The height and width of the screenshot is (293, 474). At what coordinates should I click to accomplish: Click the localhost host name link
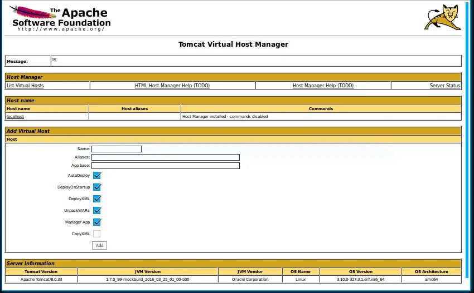click(15, 116)
